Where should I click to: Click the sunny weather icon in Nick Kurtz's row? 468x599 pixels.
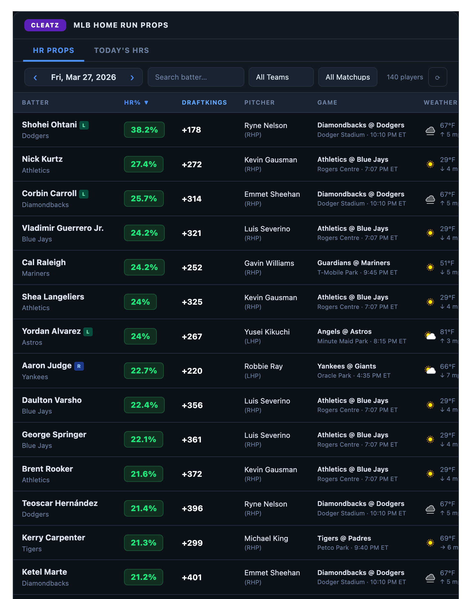click(430, 164)
